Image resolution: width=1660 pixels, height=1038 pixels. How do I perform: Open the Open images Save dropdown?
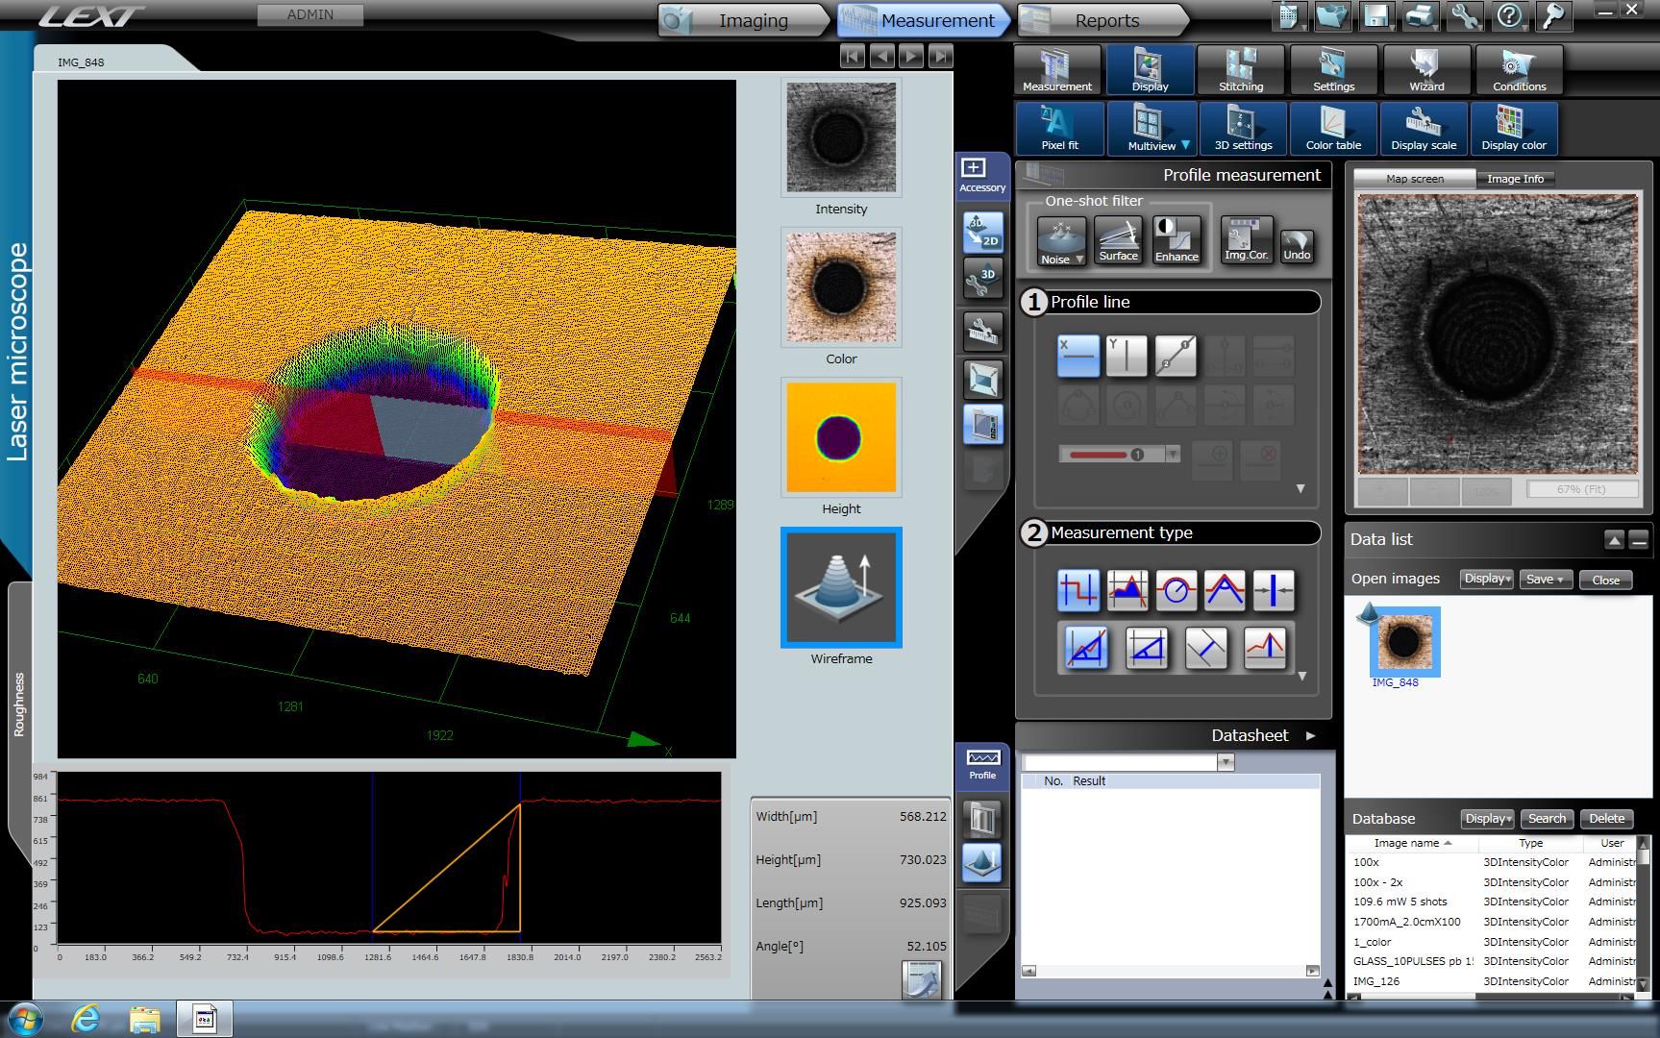click(1546, 579)
